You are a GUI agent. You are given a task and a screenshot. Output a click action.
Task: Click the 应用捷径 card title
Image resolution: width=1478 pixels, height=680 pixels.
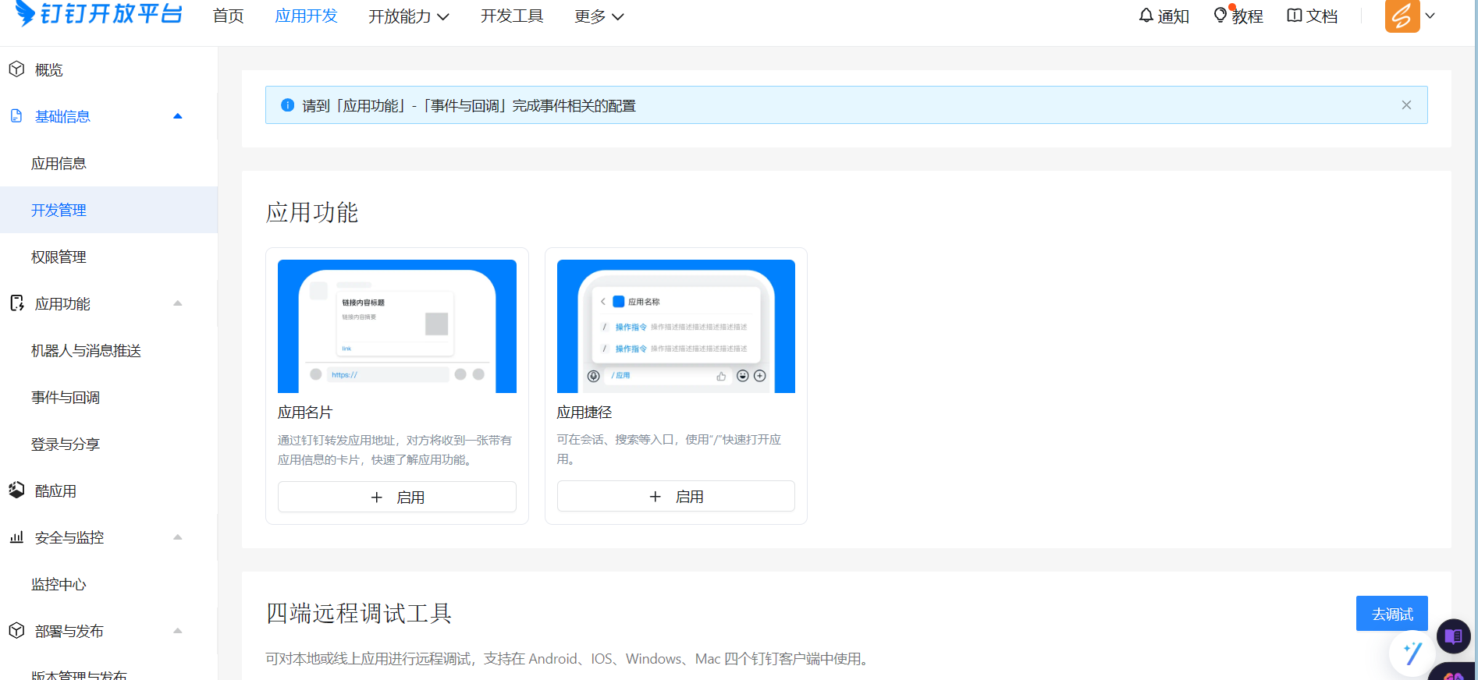click(x=584, y=413)
